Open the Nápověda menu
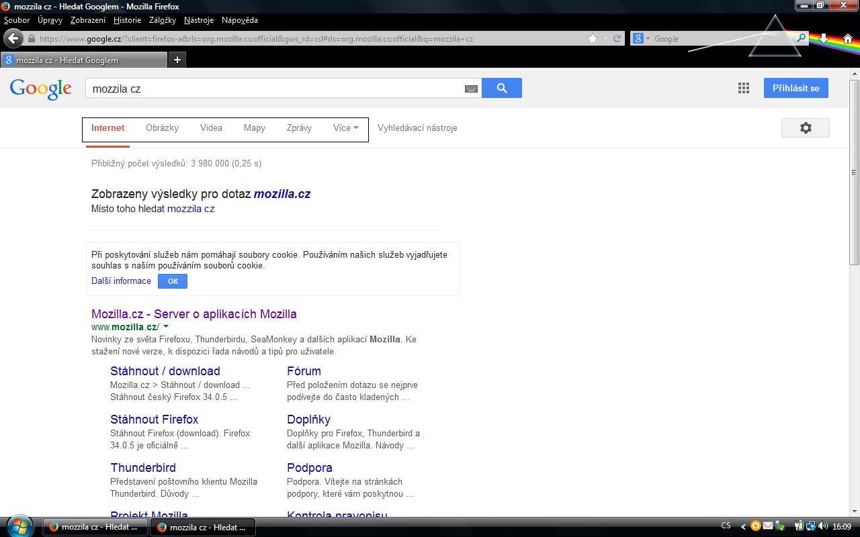Viewport: 860px width, 537px height. pyautogui.click(x=240, y=20)
